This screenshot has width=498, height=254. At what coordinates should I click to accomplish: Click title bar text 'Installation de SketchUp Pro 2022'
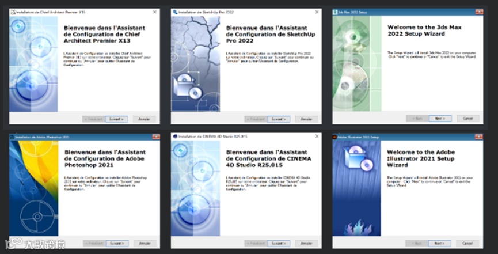click(x=206, y=12)
